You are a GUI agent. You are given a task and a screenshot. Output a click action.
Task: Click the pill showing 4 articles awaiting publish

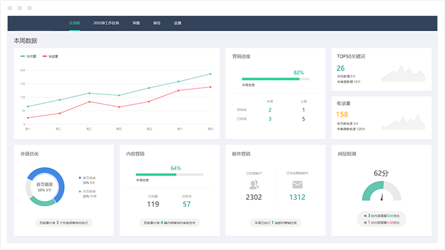click(x=169, y=223)
